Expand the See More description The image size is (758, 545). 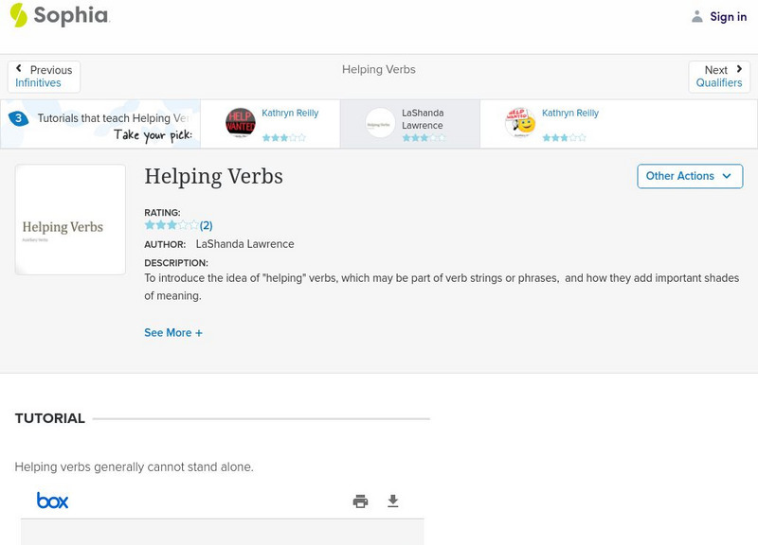173,333
